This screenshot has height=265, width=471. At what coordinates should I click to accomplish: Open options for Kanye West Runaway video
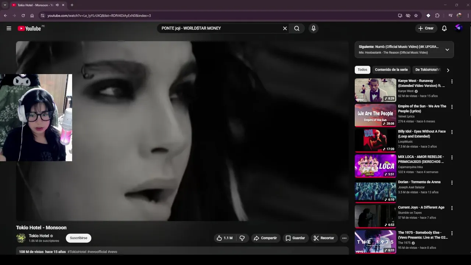452,82
